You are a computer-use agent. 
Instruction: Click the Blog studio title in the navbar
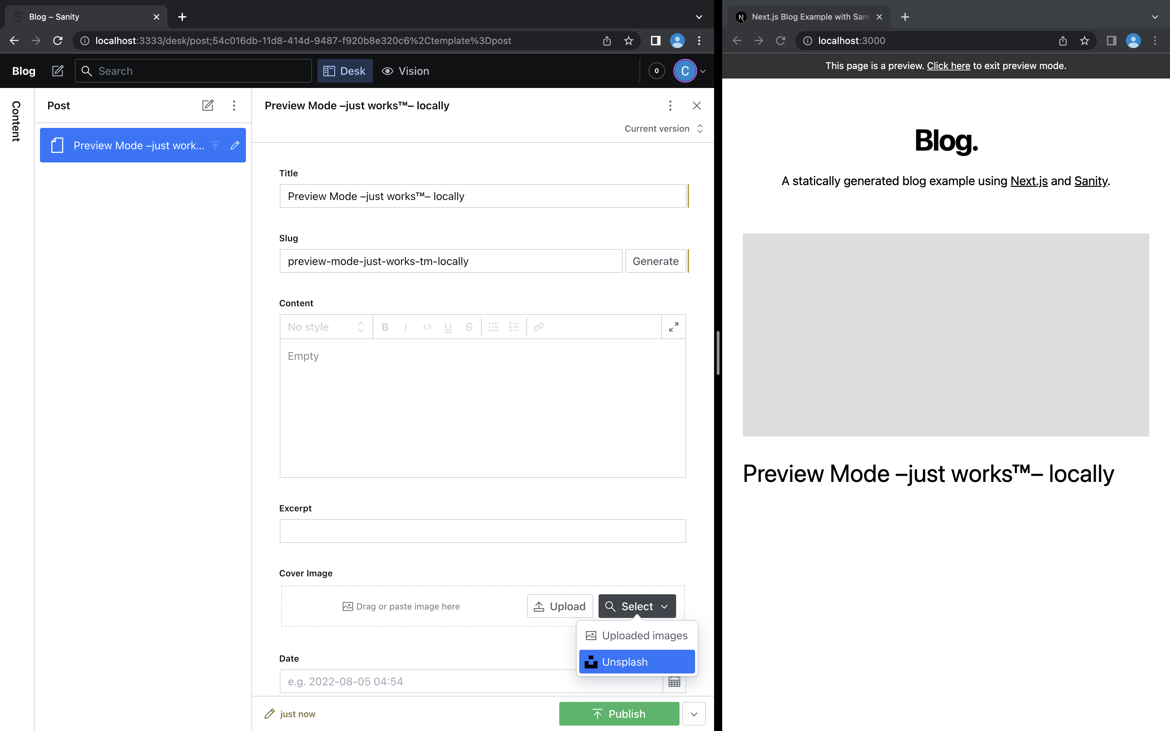click(x=24, y=71)
